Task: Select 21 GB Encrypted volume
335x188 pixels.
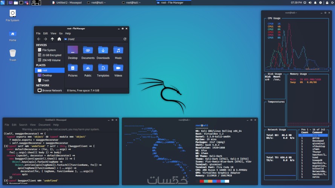Action: (x=49, y=55)
